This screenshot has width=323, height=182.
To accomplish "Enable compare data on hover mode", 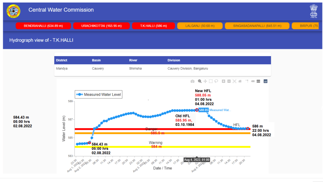I will point(259,81).
